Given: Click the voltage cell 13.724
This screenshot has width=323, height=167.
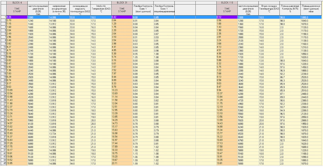Looking at the screenshot, I should [x=59, y=133].
